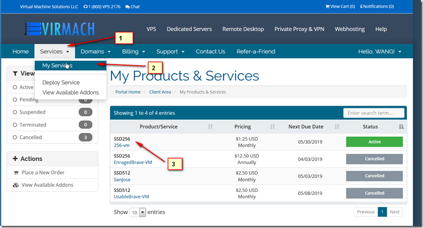Select the Suspended filter radio option
The image size is (423, 228).
[x=15, y=112]
